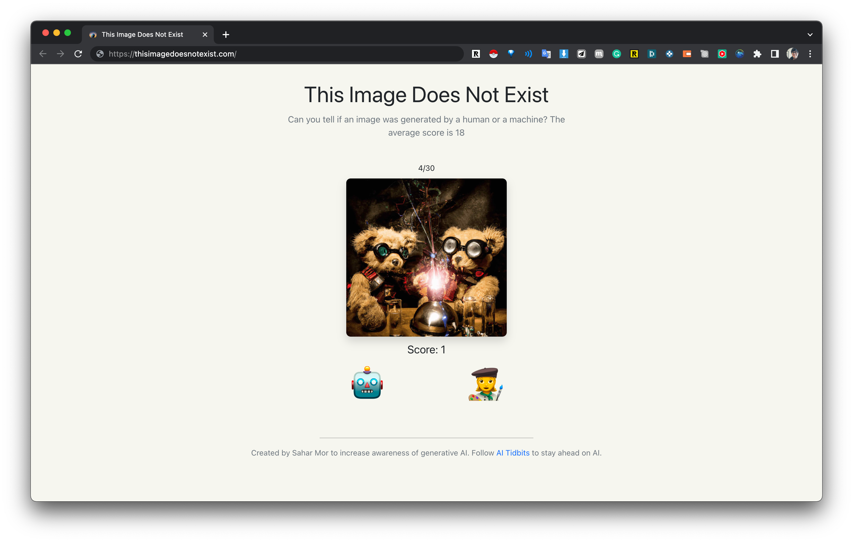853x542 pixels.
Task: Open the Grammarly extension
Action: (617, 54)
